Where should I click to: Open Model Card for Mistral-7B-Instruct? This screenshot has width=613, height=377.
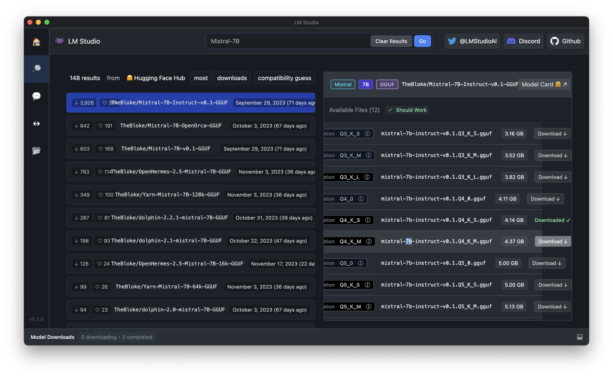(544, 84)
